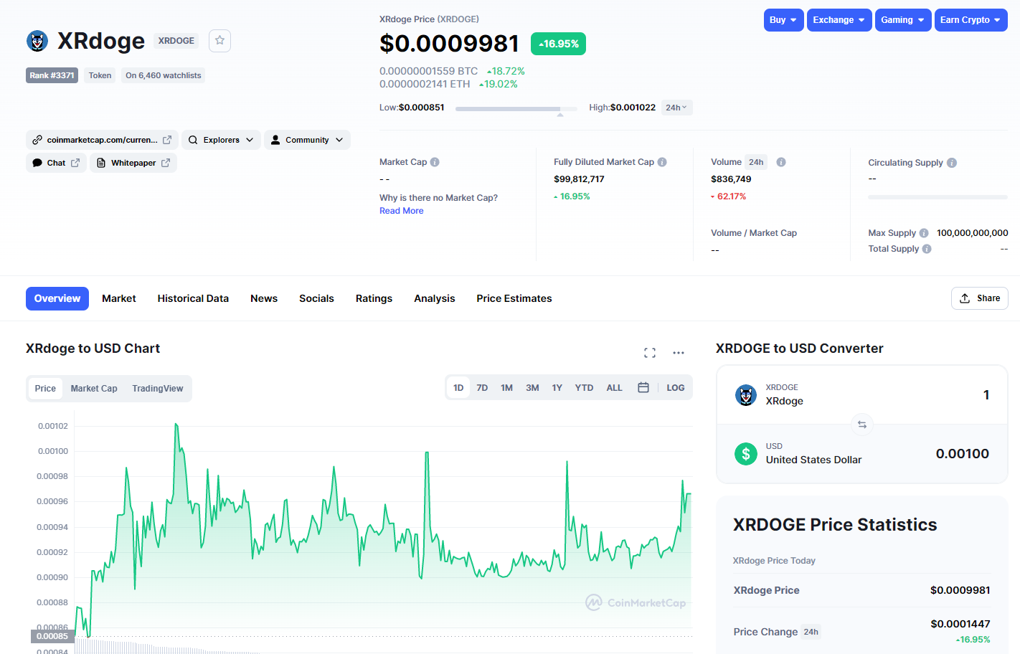Click the 100,000,000,000 max supply value
The image size is (1020, 654).
[972, 233]
